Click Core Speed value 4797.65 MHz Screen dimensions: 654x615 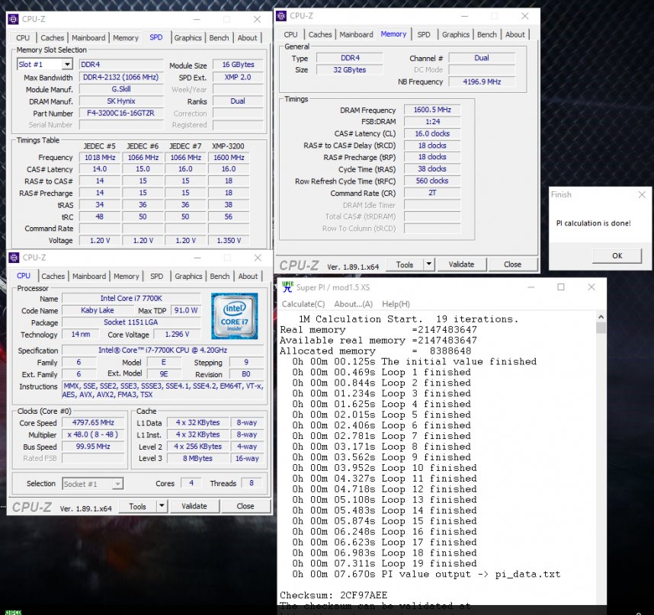pos(93,422)
